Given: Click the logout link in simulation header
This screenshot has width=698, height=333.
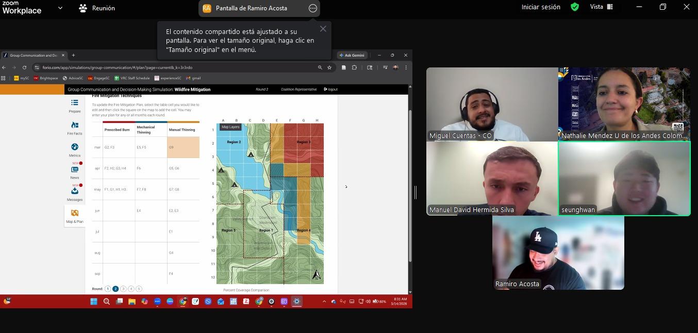Looking at the screenshot, I should click(x=331, y=90).
